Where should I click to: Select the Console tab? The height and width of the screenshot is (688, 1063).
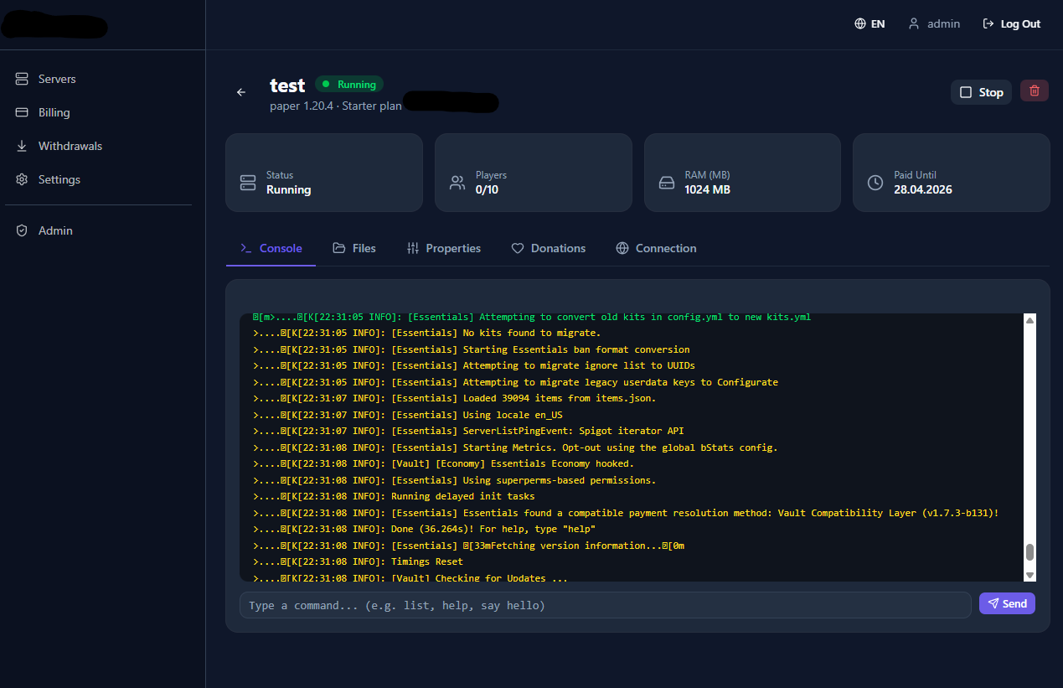click(x=271, y=248)
